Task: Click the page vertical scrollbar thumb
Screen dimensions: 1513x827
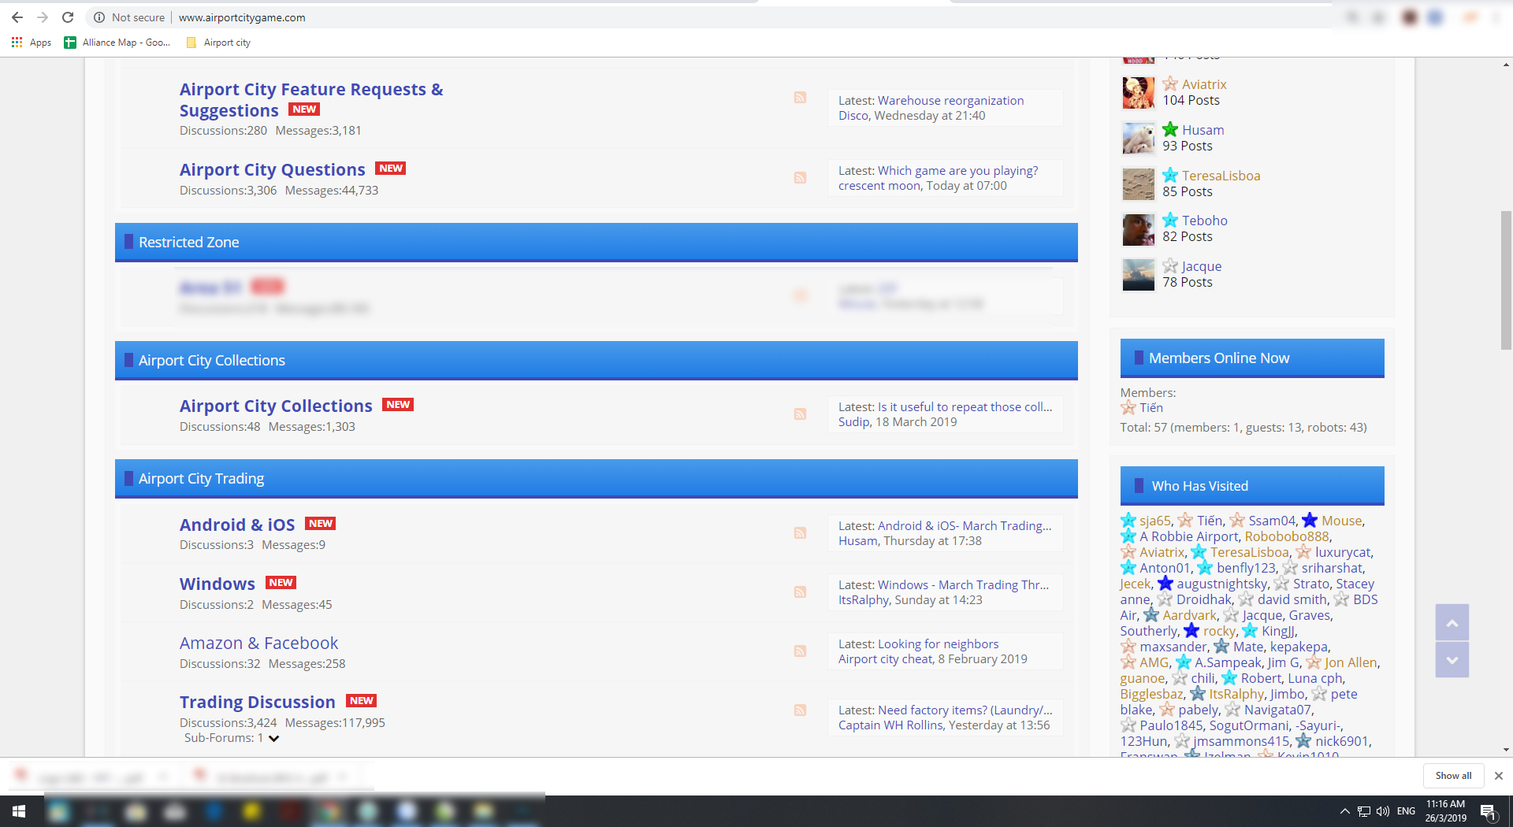Action: [x=1506, y=280]
